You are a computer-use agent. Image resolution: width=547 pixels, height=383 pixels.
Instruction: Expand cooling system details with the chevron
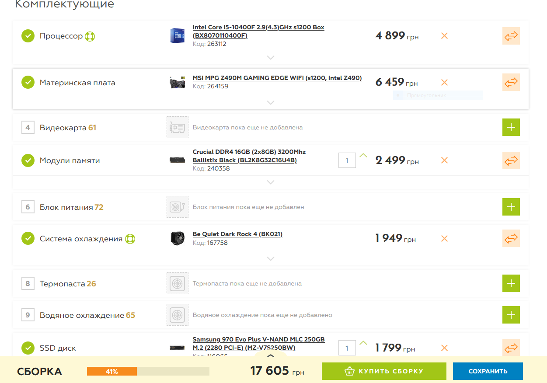[x=271, y=259]
